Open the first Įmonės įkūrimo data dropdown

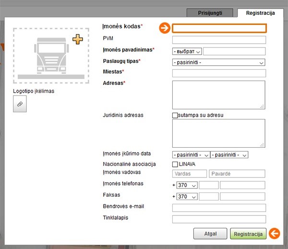191,155
